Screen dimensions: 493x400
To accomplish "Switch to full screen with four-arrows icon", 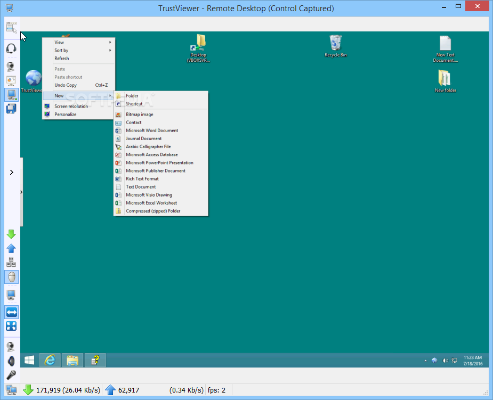I will coord(11,326).
